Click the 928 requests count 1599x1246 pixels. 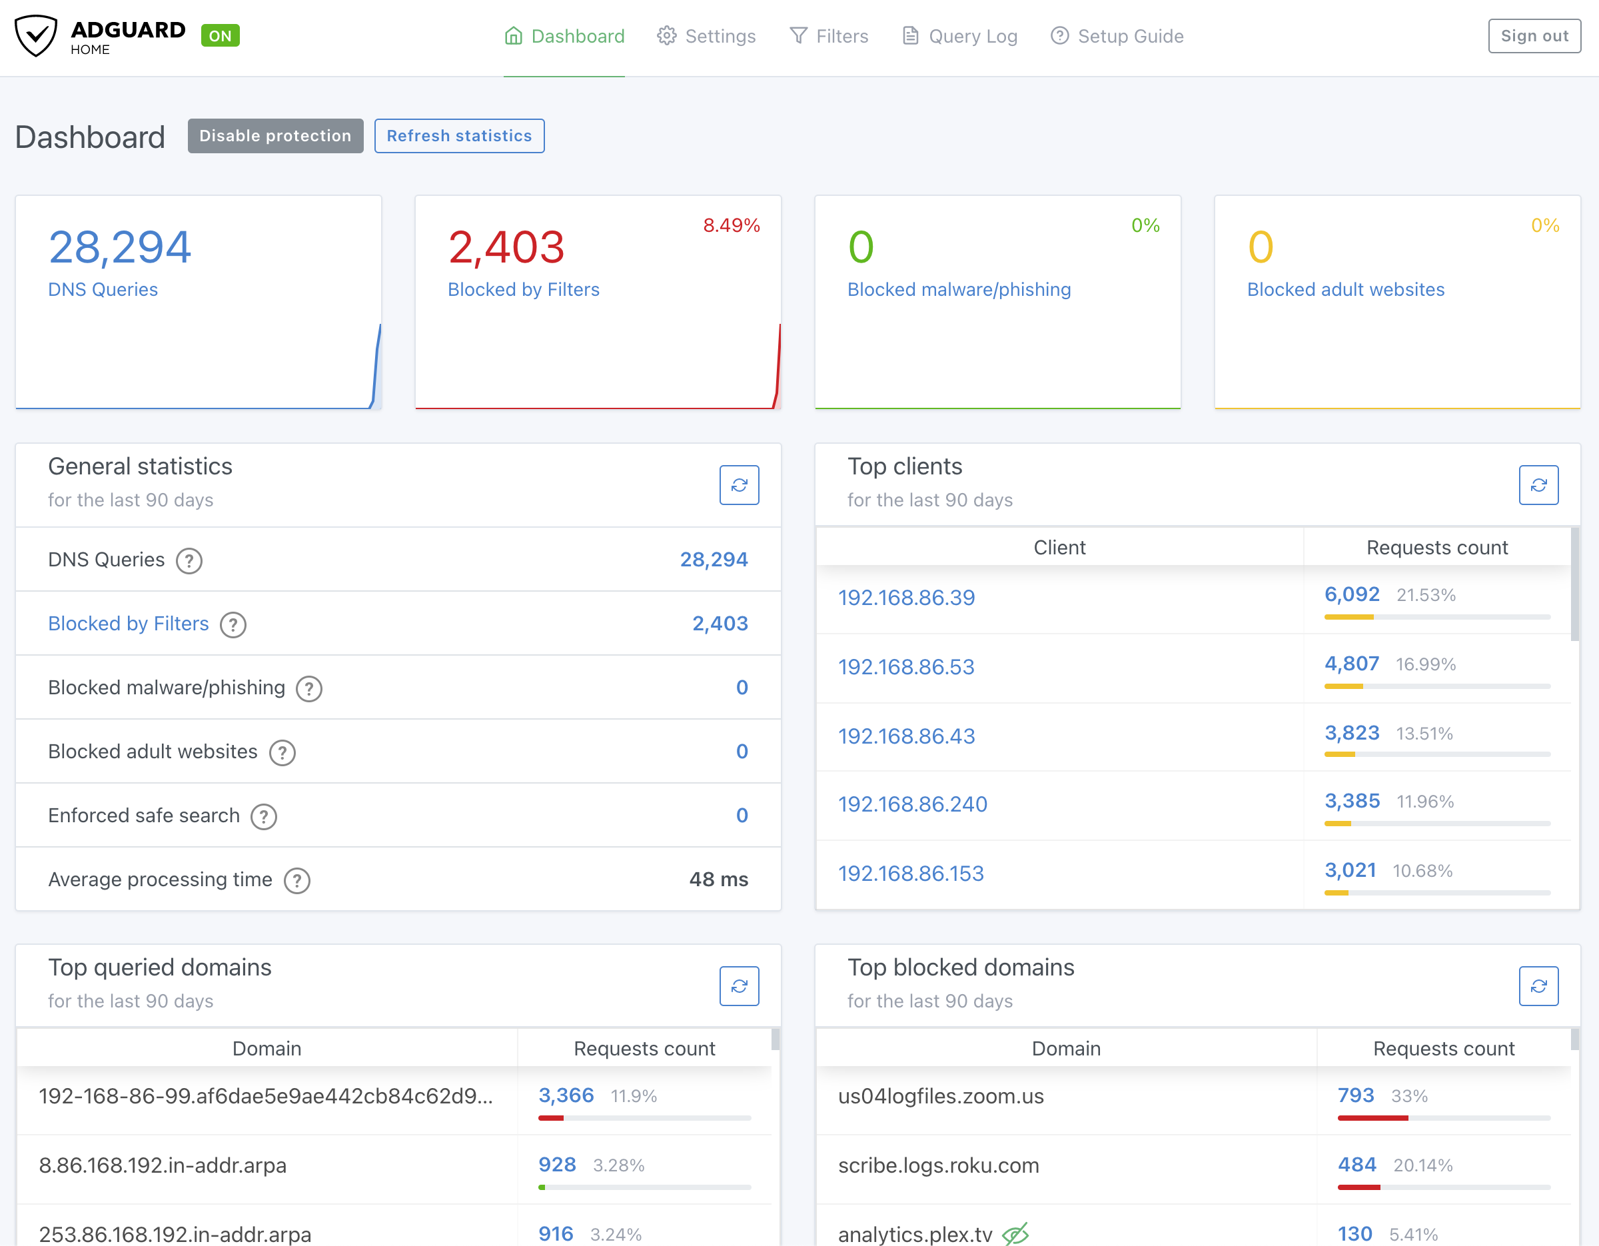tap(557, 1165)
